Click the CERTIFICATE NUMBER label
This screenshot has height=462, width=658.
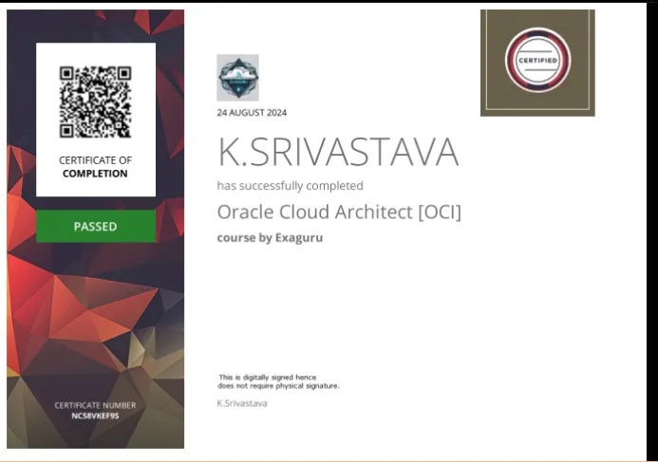(x=95, y=405)
